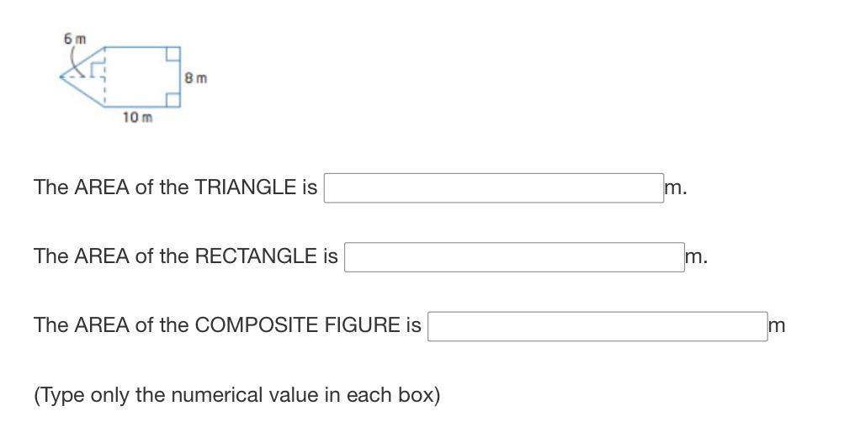The width and height of the screenshot is (860, 427).
Task: Click the RECTANGLE area answer box
Action: point(514,257)
